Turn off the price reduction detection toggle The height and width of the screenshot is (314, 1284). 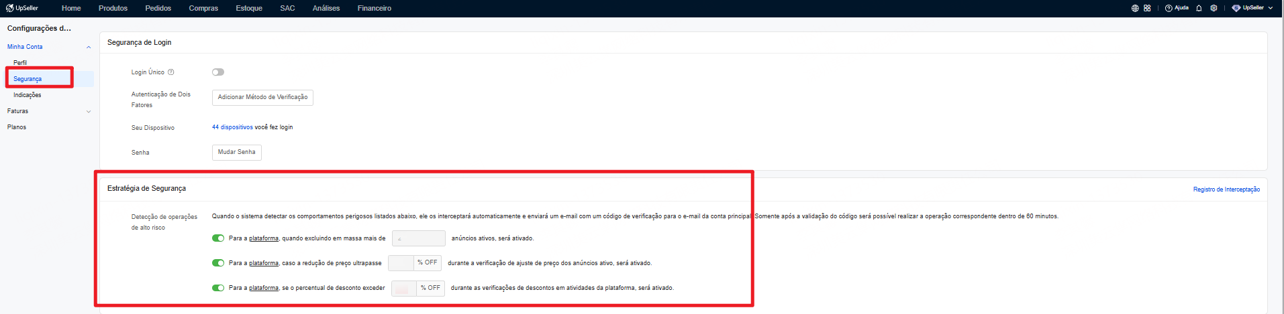pyautogui.click(x=218, y=263)
